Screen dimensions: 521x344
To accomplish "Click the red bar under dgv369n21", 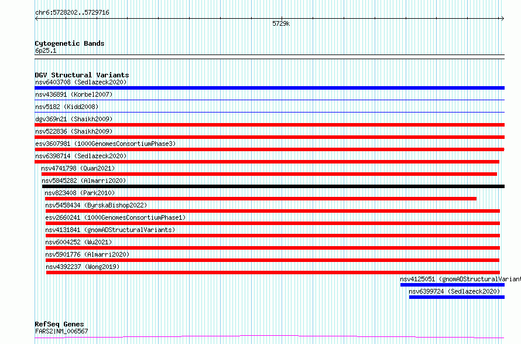I will [269, 125].
